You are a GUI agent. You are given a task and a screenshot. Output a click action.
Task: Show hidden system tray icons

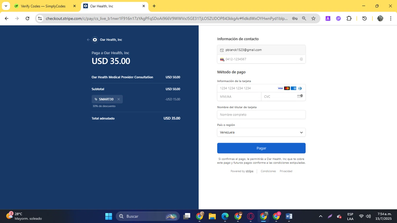click(x=321, y=216)
